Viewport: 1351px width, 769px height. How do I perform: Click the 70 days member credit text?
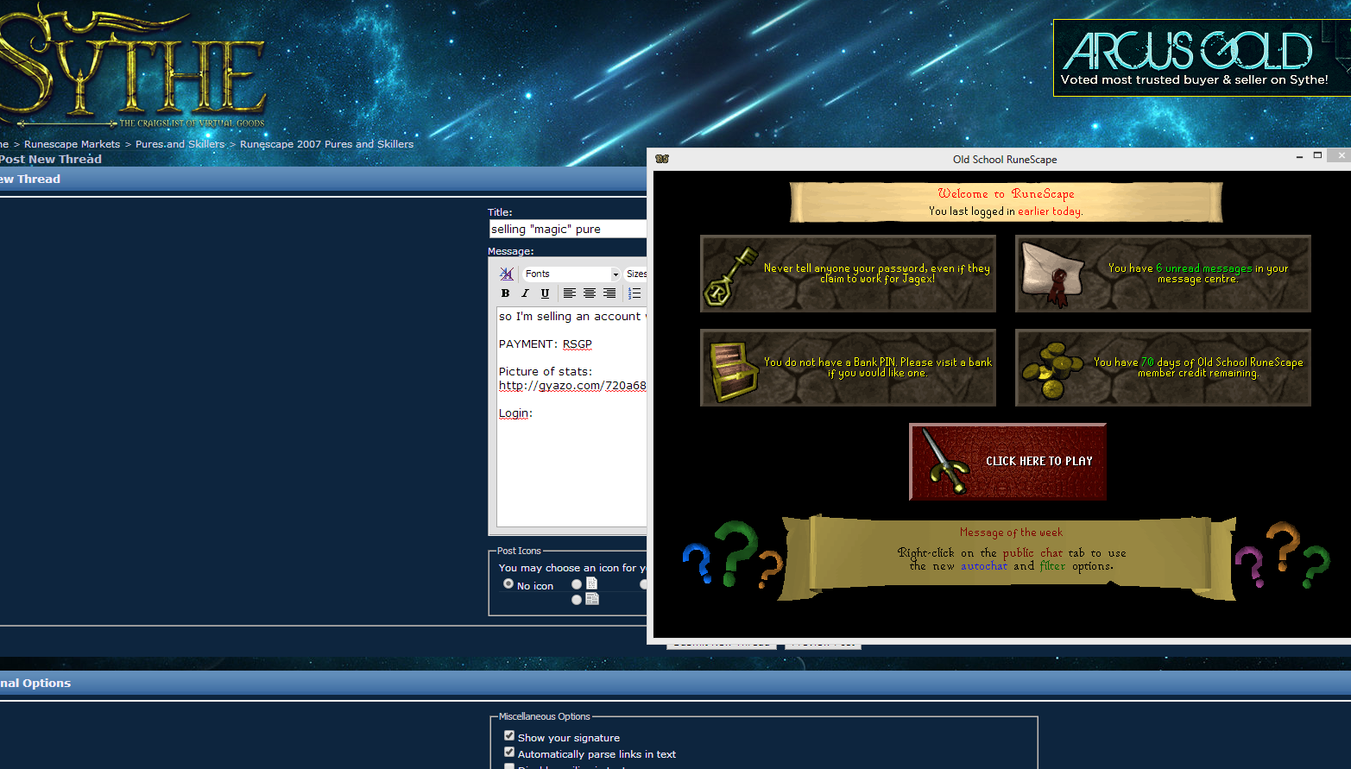click(x=1198, y=368)
